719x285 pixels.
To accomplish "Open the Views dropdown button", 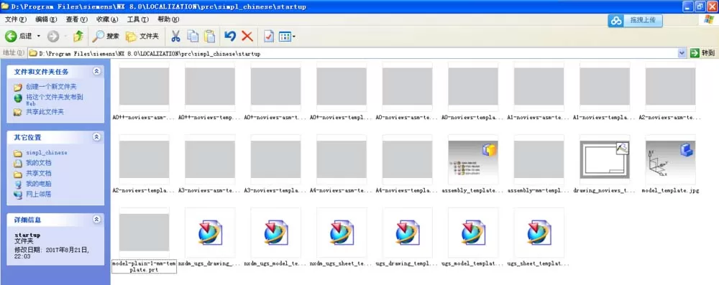I will pyautogui.click(x=287, y=36).
